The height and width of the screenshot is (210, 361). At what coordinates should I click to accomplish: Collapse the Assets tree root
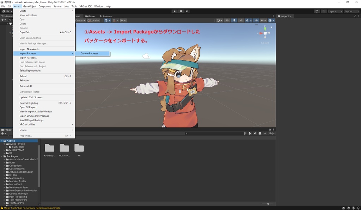click(2, 141)
